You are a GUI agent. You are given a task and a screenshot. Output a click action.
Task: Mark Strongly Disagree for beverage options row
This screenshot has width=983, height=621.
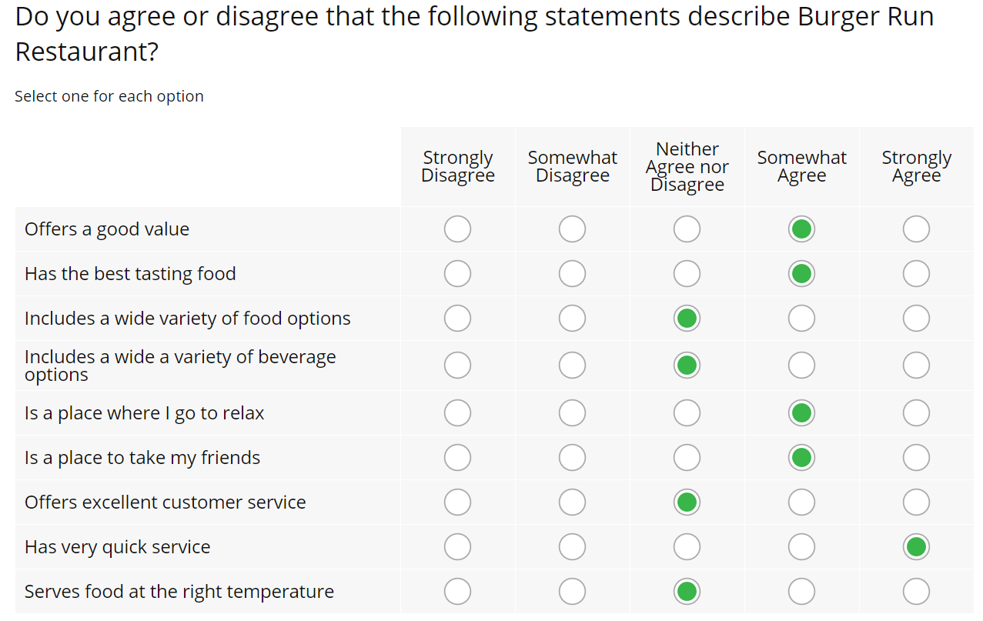coord(457,366)
